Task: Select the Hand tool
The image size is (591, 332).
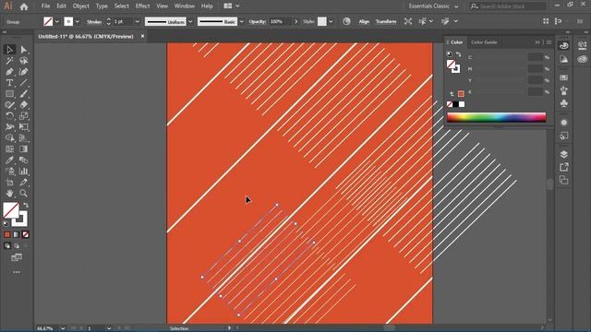Action: point(9,193)
